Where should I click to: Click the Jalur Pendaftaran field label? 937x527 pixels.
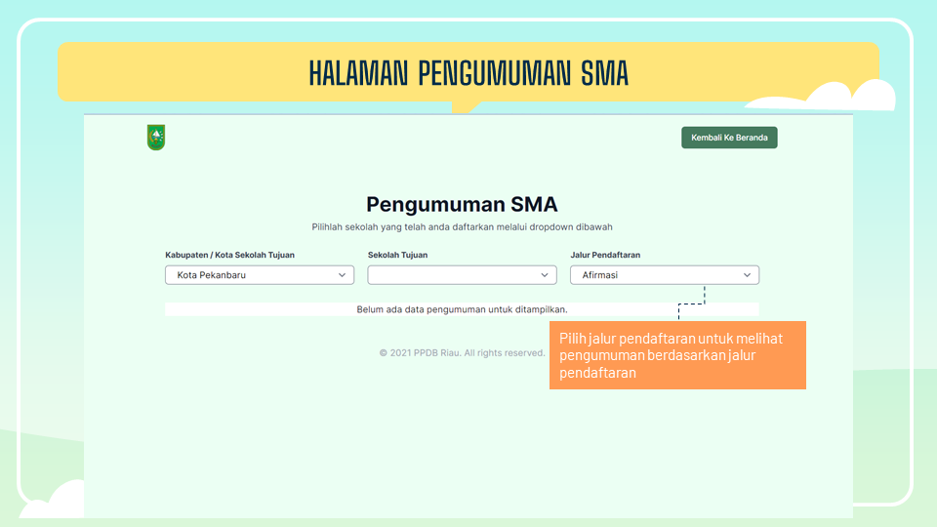tap(605, 255)
